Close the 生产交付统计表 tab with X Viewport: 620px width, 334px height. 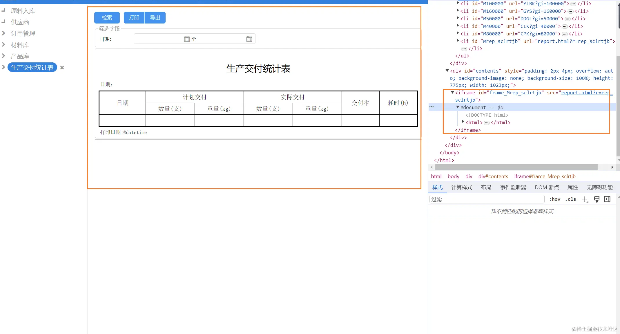pos(62,68)
